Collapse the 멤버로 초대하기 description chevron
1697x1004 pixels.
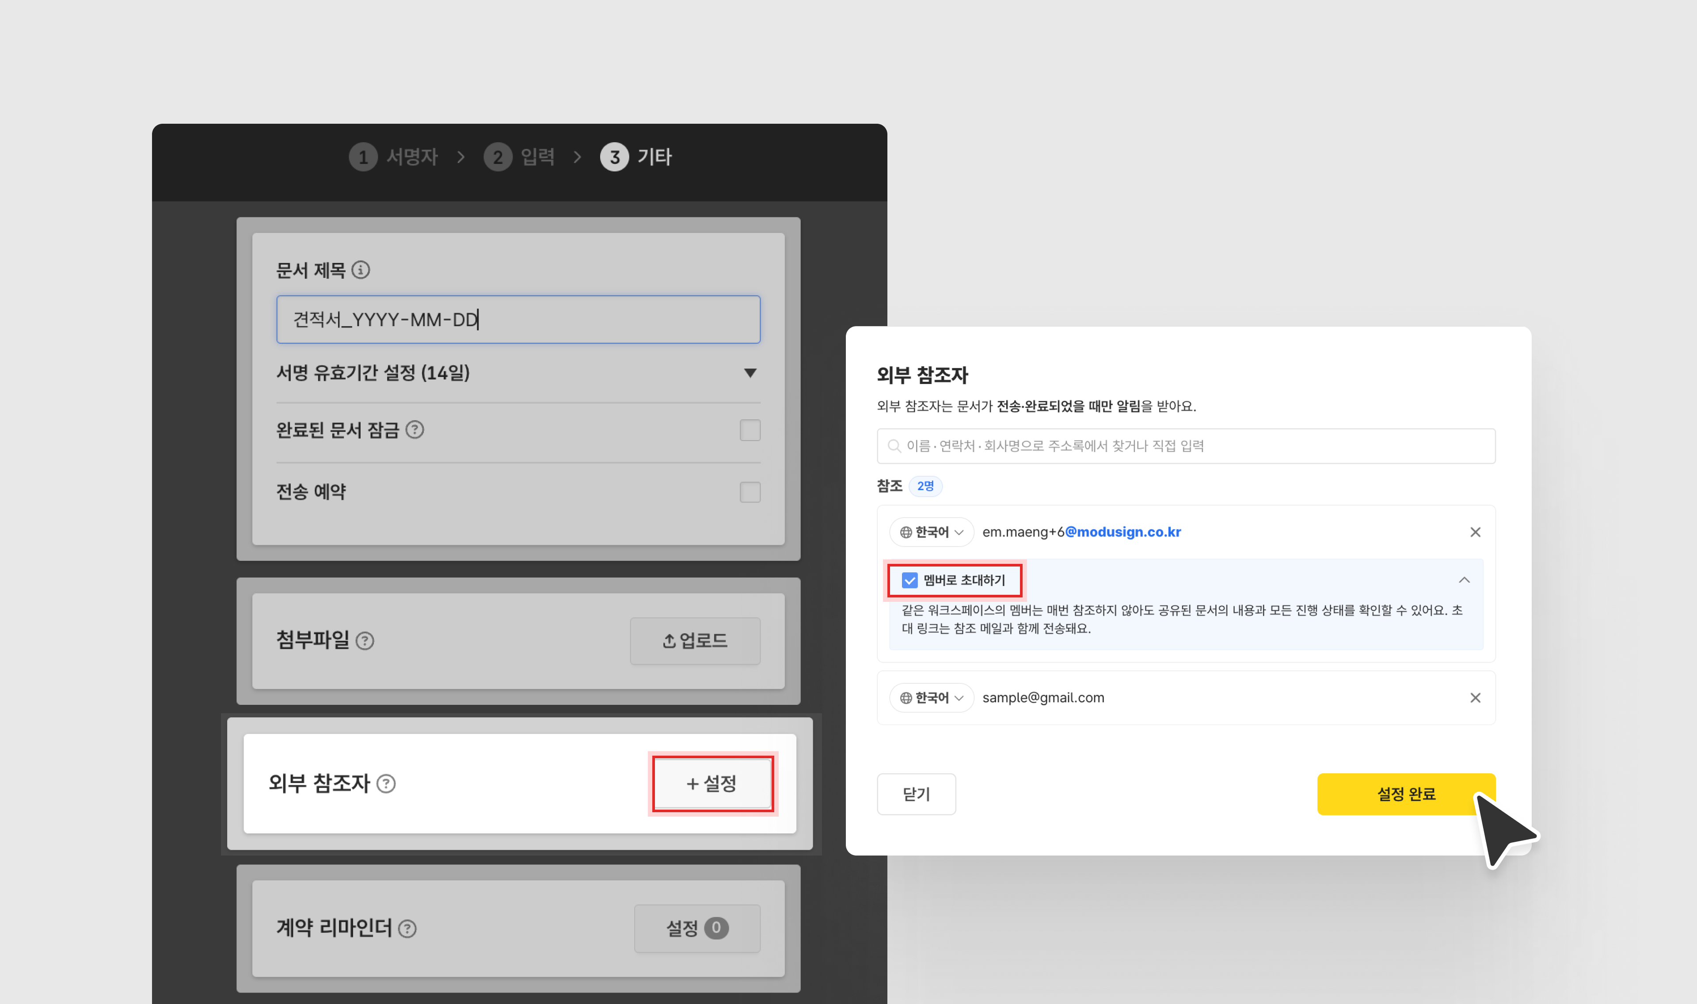tap(1464, 580)
